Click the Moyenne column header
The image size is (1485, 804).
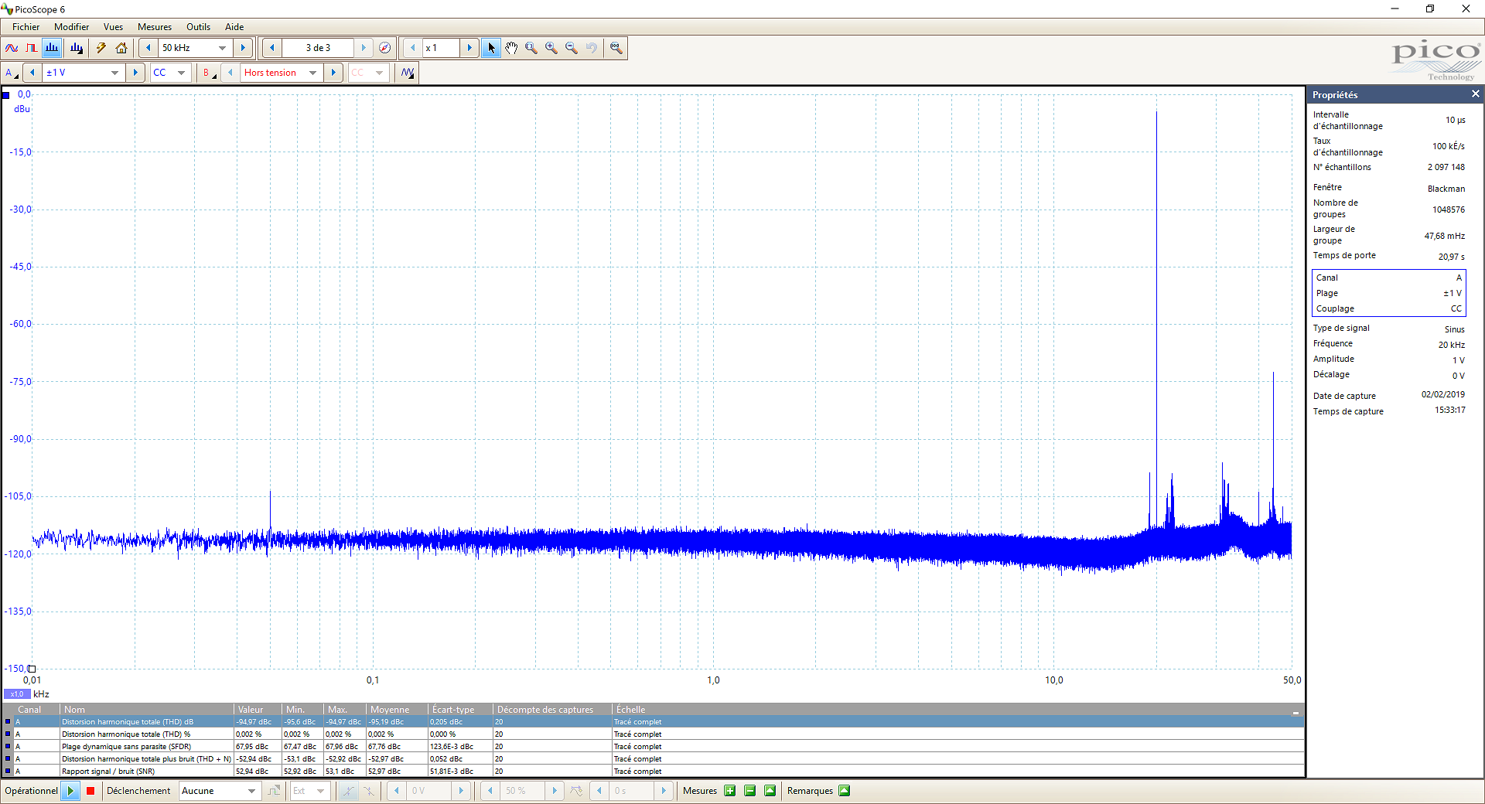[397, 710]
